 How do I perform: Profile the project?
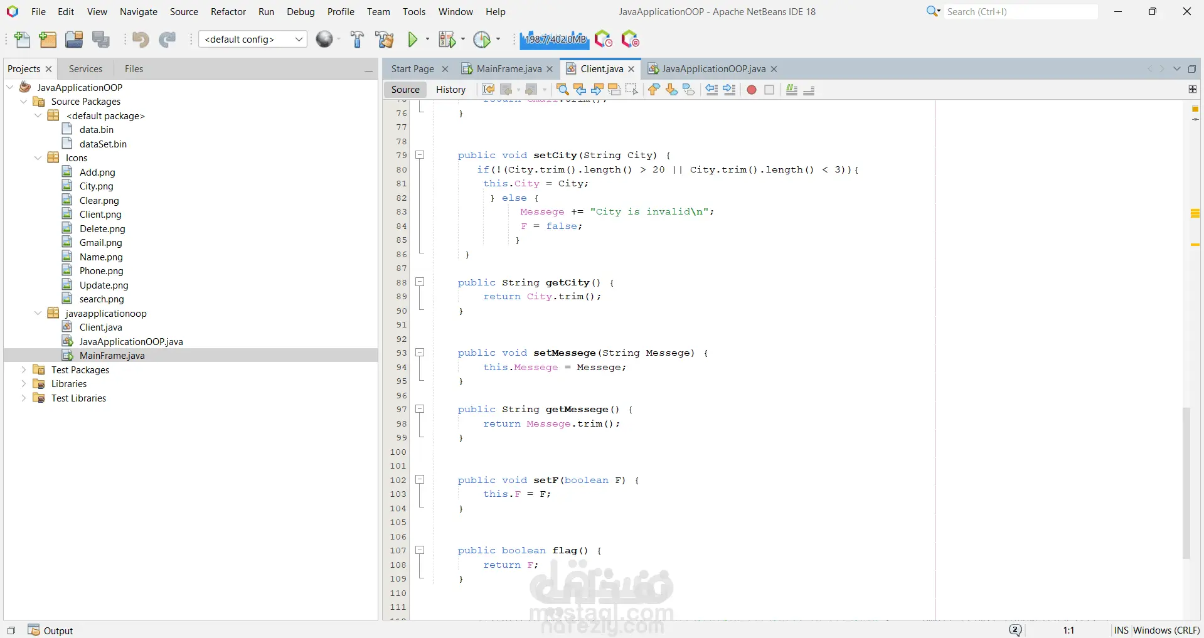[x=482, y=40]
